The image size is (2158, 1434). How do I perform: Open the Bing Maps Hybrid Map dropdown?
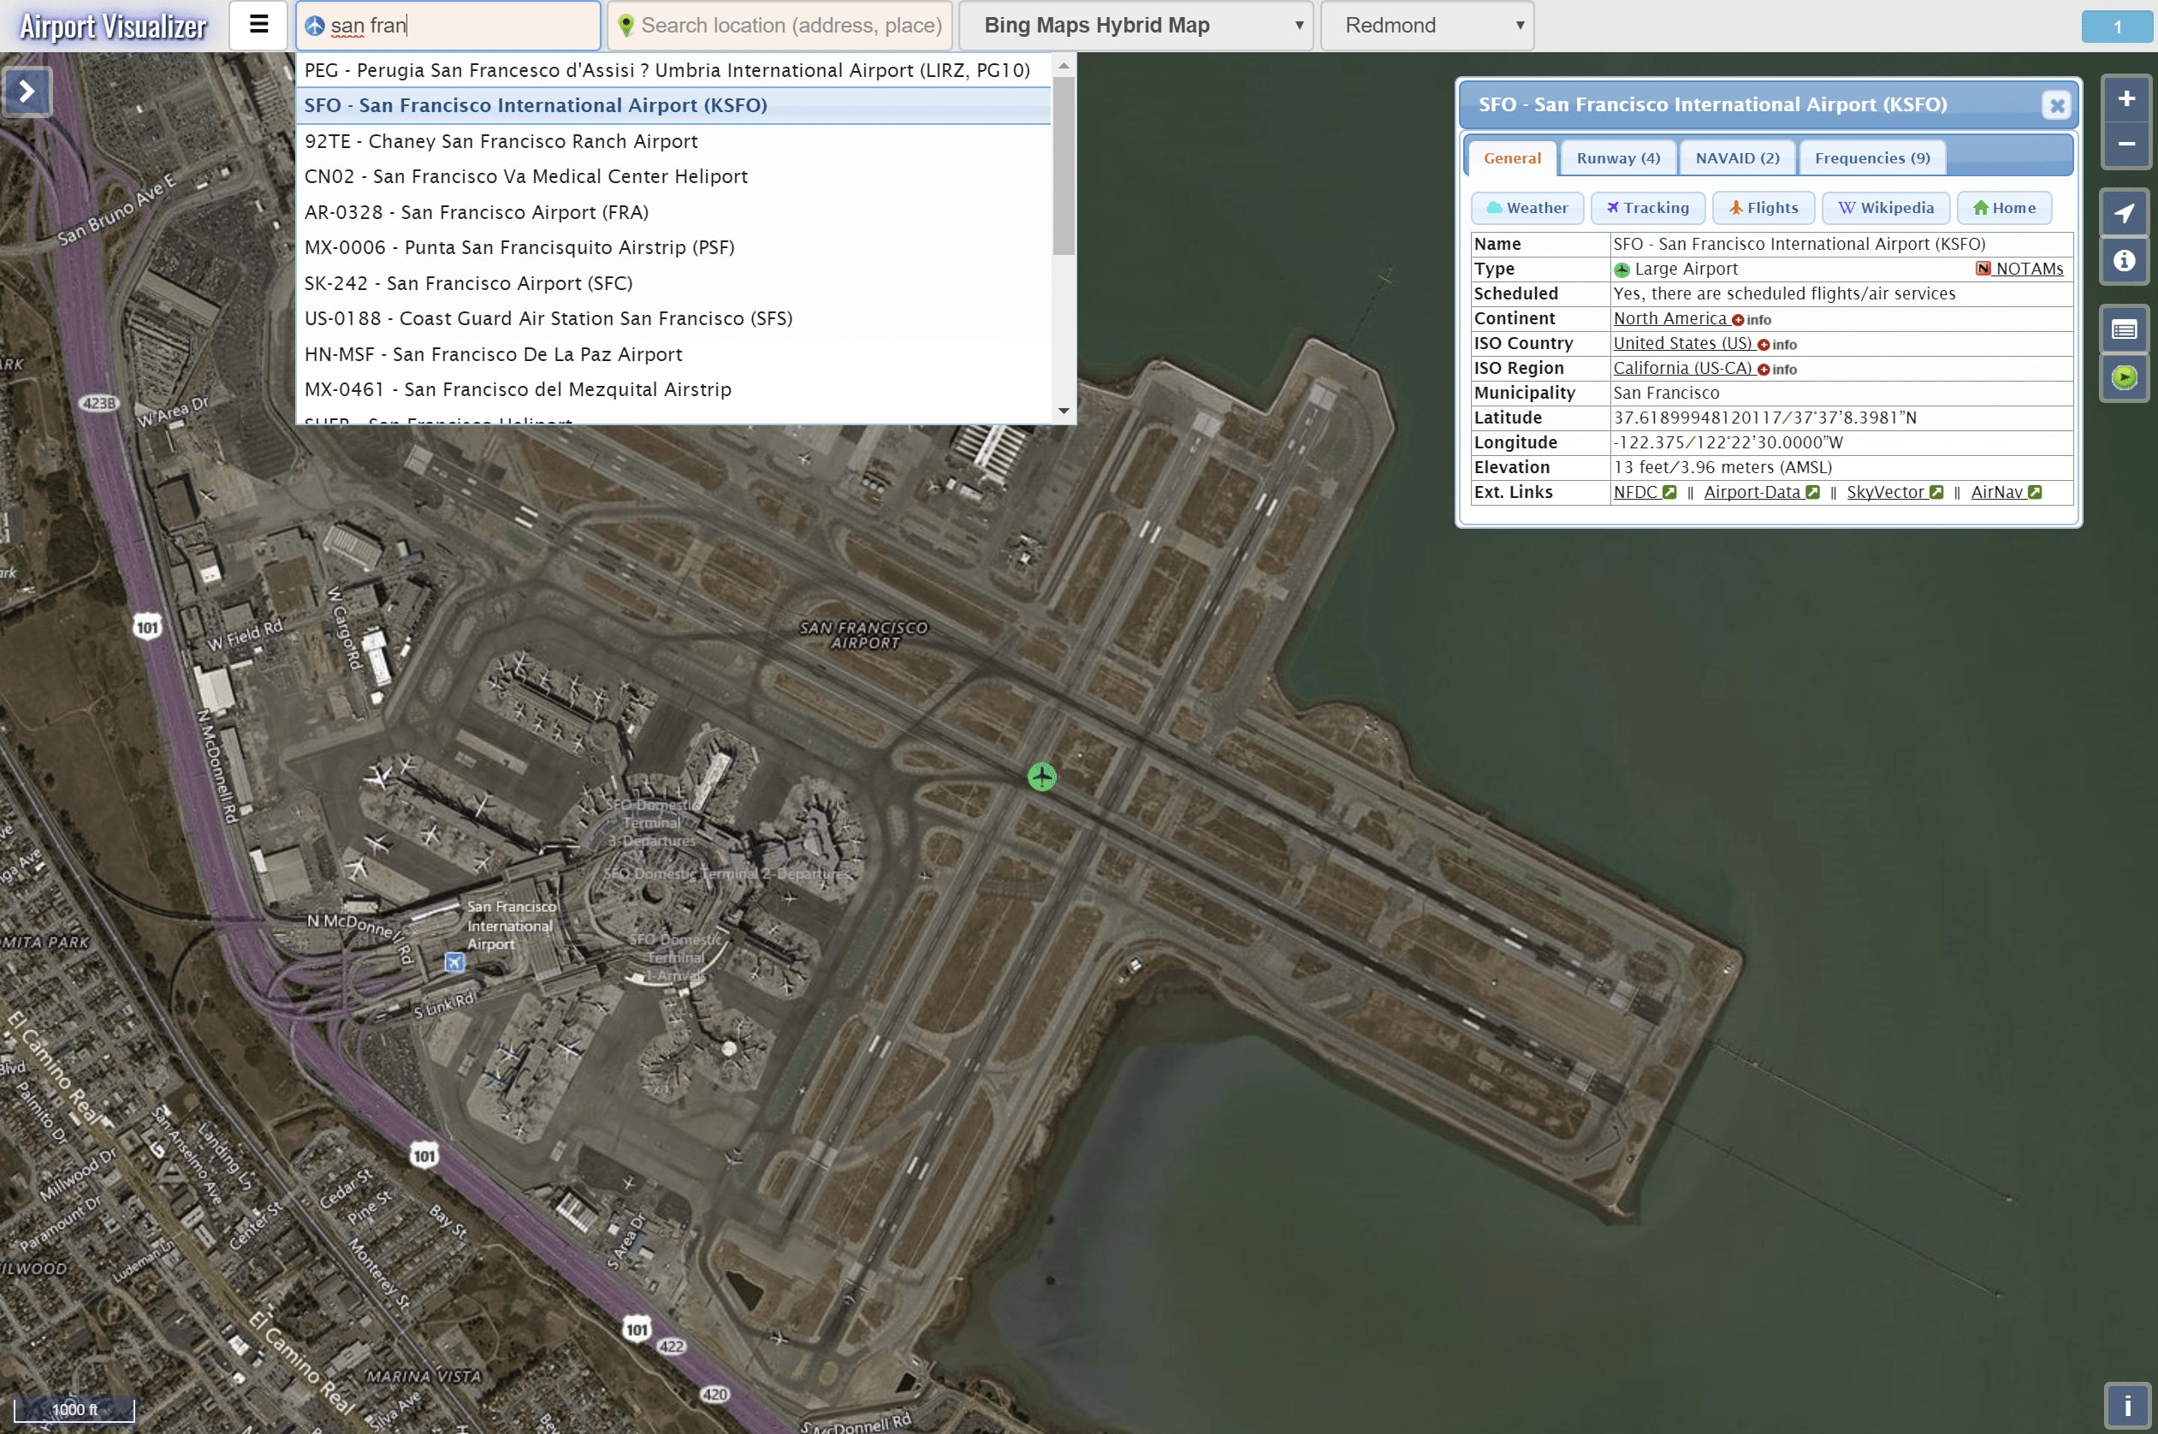click(x=1135, y=26)
